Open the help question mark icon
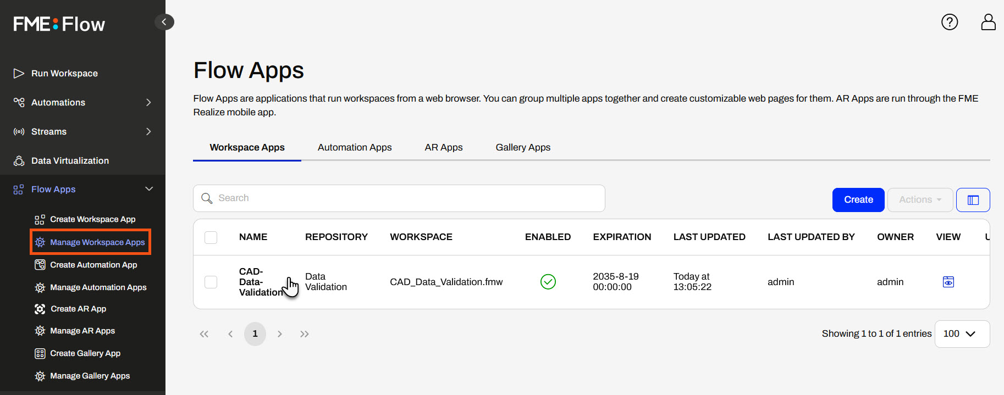Image resolution: width=1004 pixels, height=395 pixels. (x=950, y=22)
